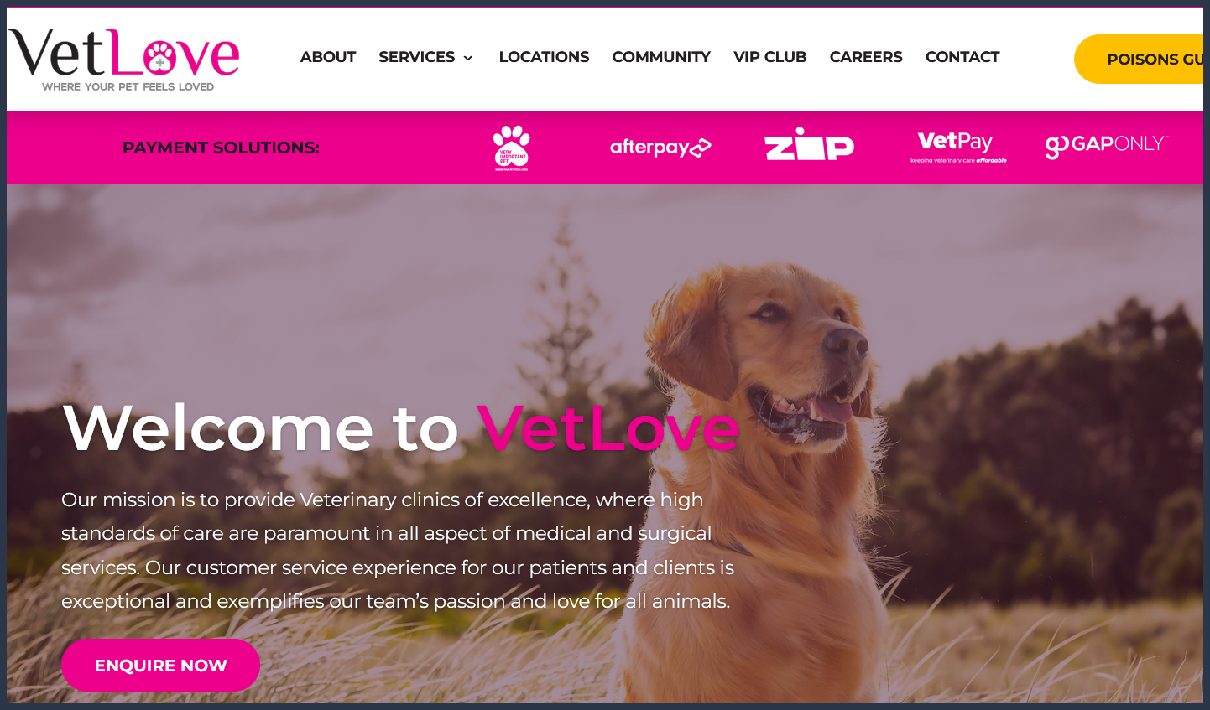Select the Afterpay payment logo
Viewport: 1210px width, 710px height.
[660, 148]
